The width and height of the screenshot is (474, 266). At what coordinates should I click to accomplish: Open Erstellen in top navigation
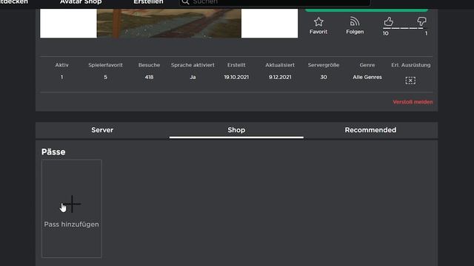[148, 2]
